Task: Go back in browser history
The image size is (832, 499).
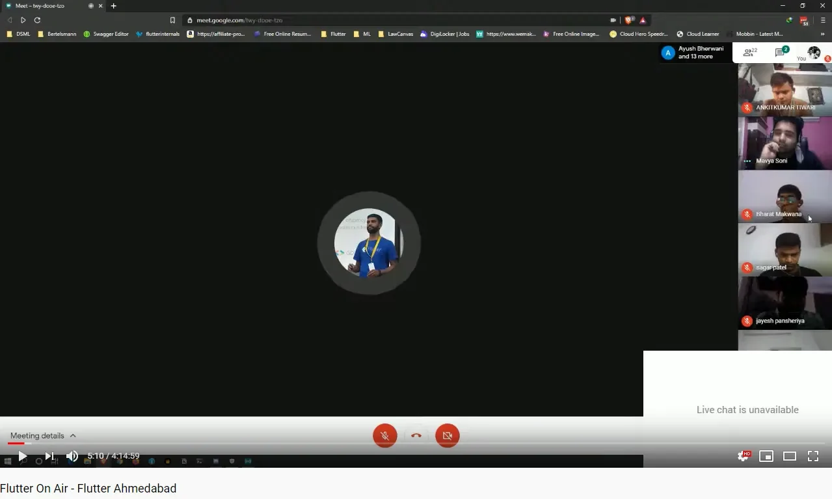Action: [x=9, y=20]
